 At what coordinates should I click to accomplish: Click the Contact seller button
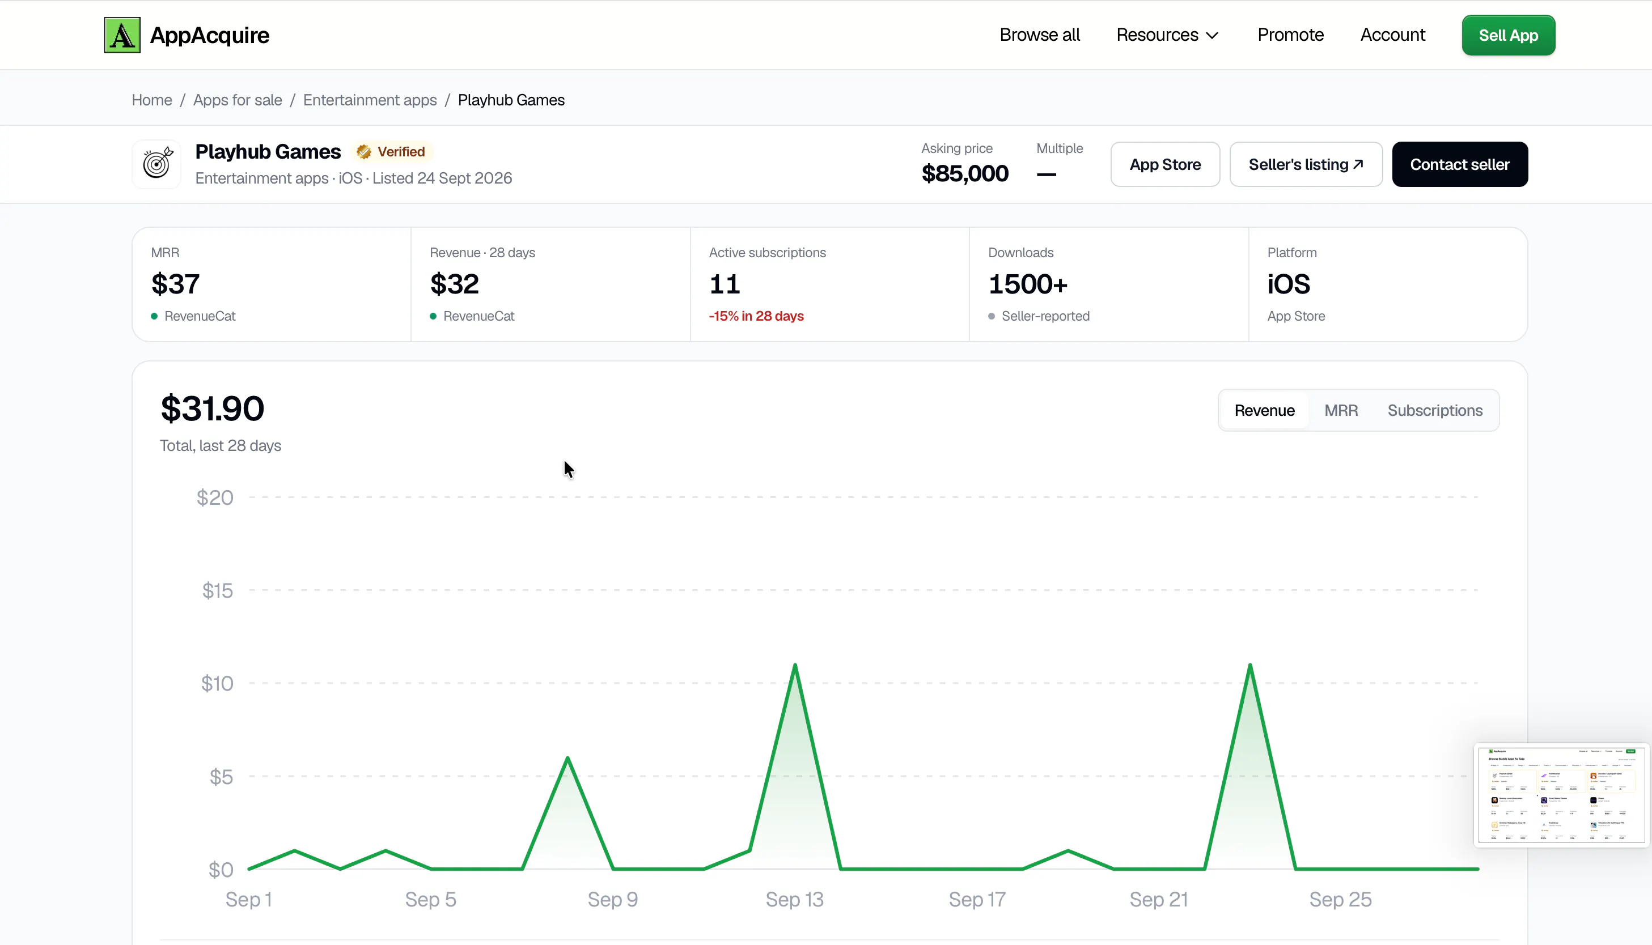[1460, 164]
